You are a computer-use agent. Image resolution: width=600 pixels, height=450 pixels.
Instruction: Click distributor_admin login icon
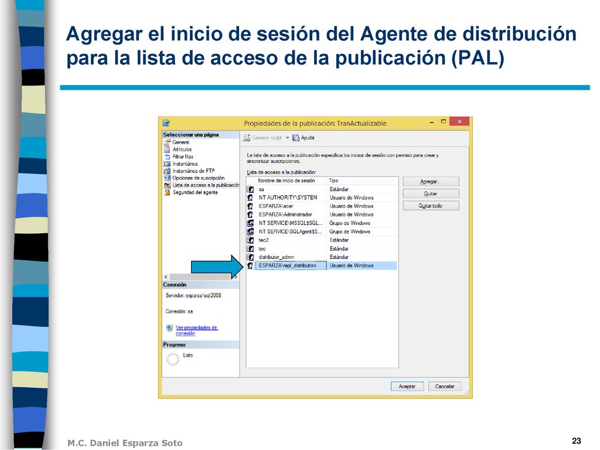coord(250,257)
